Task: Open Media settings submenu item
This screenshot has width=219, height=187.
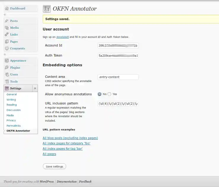Action: pyautogui.click(x=10, y=115)
